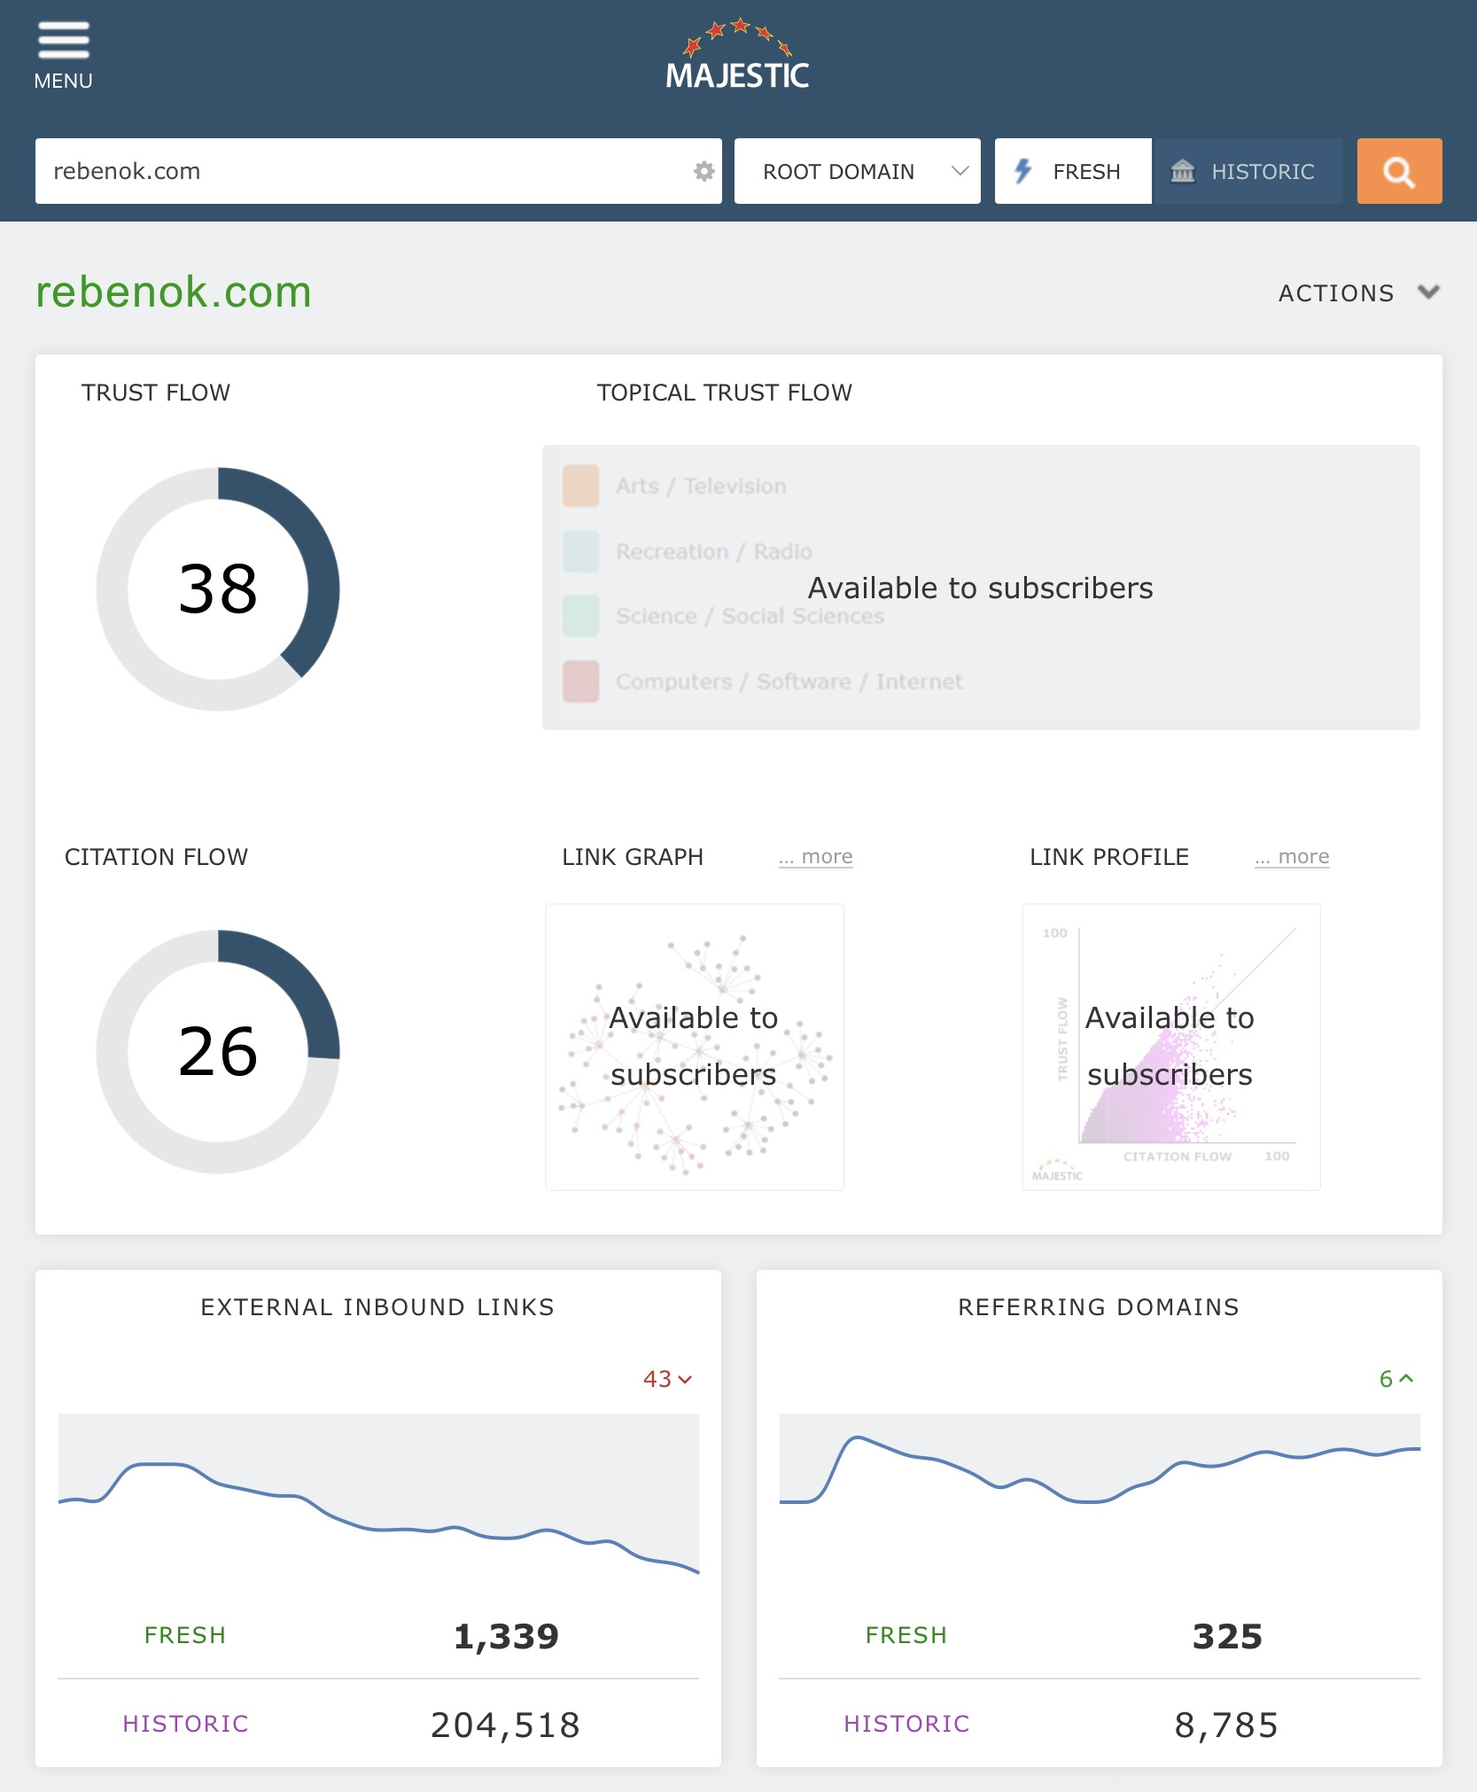Viewport: 1477px width, 1792px height.
Task: Click the orange search magnifier button
Action: (x=1399, y=171)
